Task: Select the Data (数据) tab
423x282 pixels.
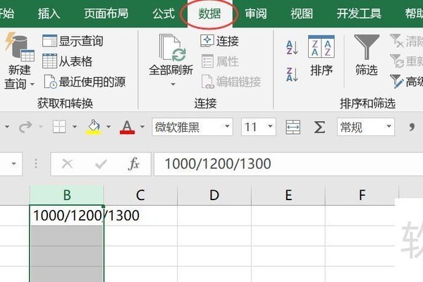Action: [209, 13]
